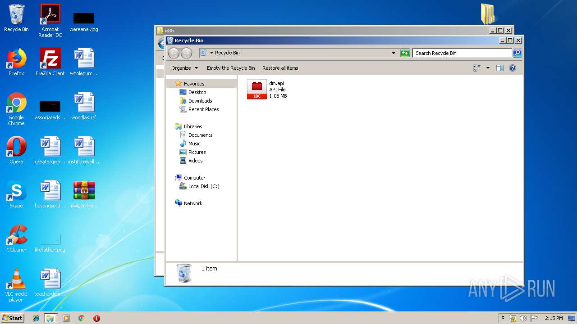Open the Organize dropdown menu
Image resolution: width=577 pixels, height=324 pixels.
click(184, 68)
